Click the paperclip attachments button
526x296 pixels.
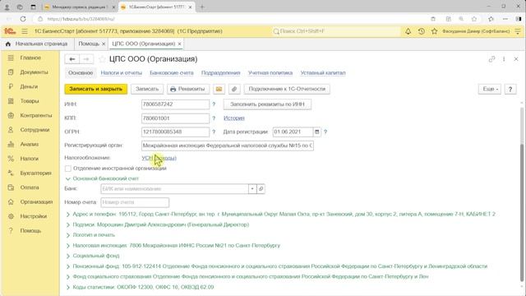point(234,89)
